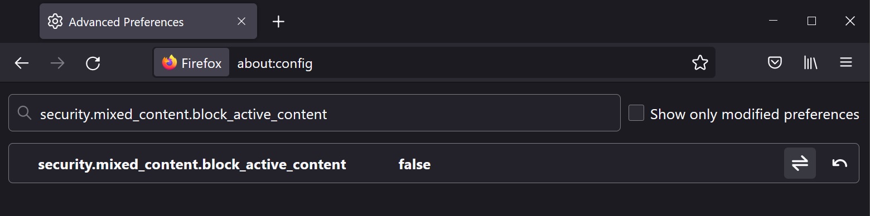
Task: Save page to Pocket
Action: pyautogui.click(x=775, y=62)
